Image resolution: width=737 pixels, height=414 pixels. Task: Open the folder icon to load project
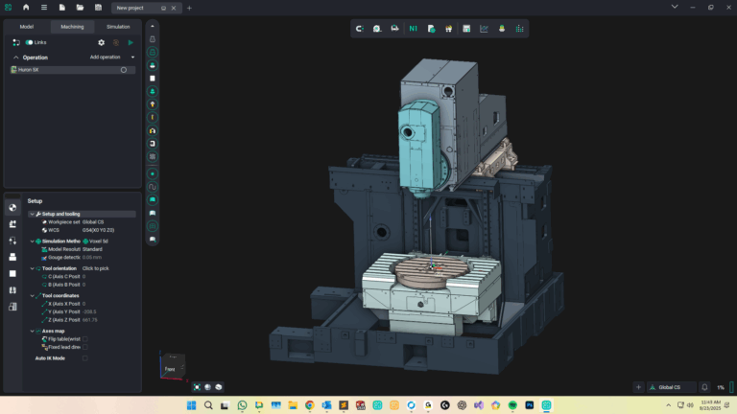click(x=81, y=8)
